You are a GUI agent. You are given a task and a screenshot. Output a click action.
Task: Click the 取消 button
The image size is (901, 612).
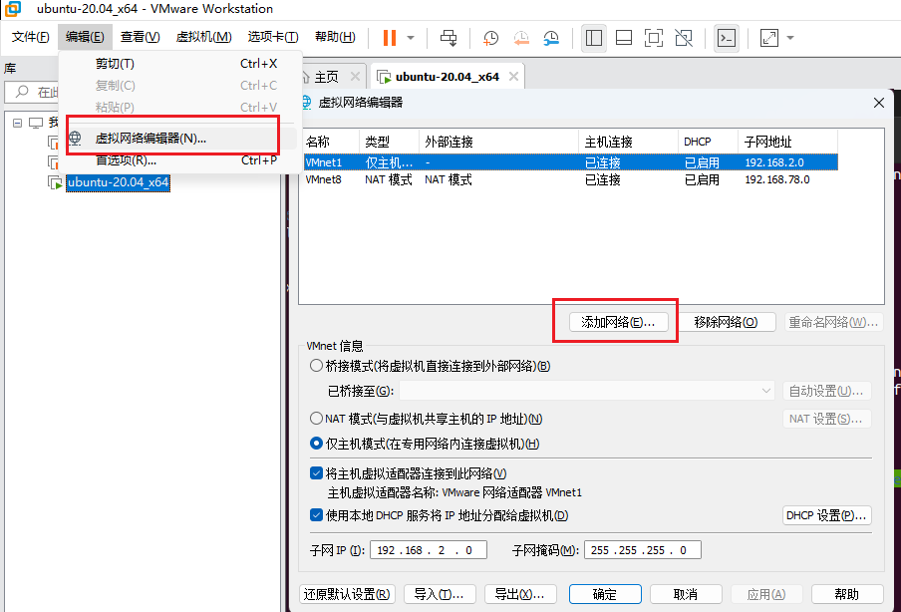click(686, 594)
